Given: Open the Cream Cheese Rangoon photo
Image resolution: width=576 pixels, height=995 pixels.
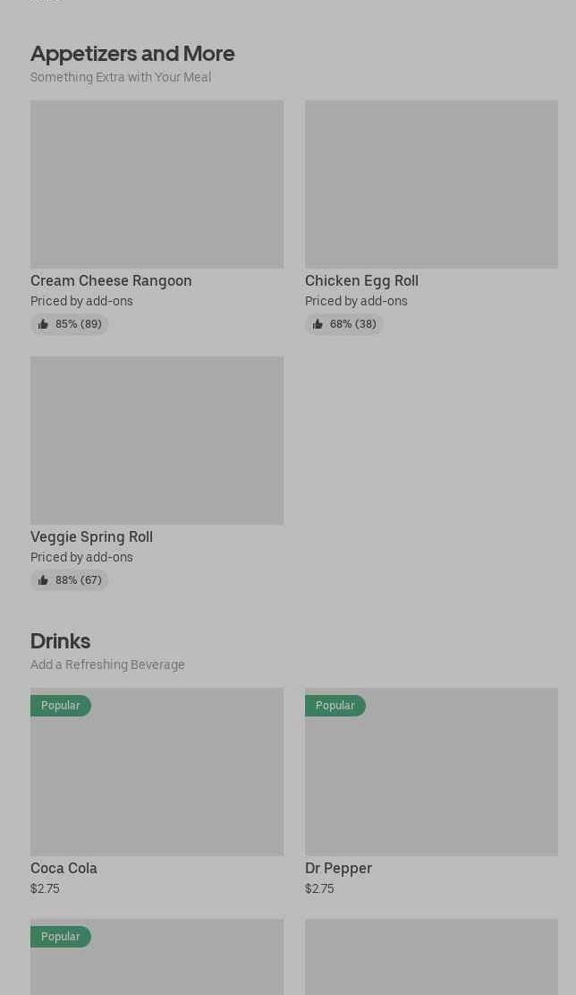Looking at the screenshot, I should pos(157,184).
